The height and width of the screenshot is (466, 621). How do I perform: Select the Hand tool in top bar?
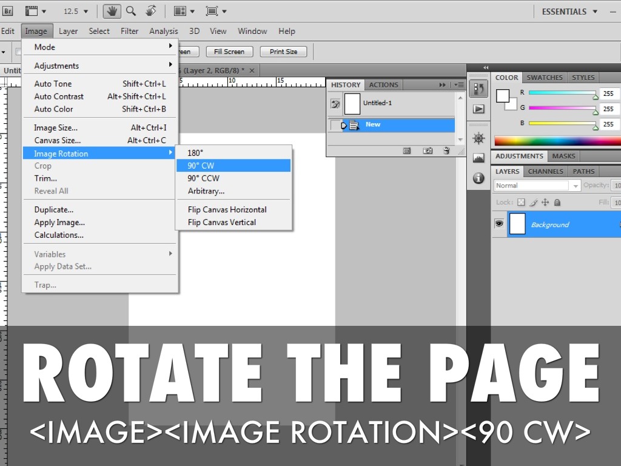pos(111,11)
